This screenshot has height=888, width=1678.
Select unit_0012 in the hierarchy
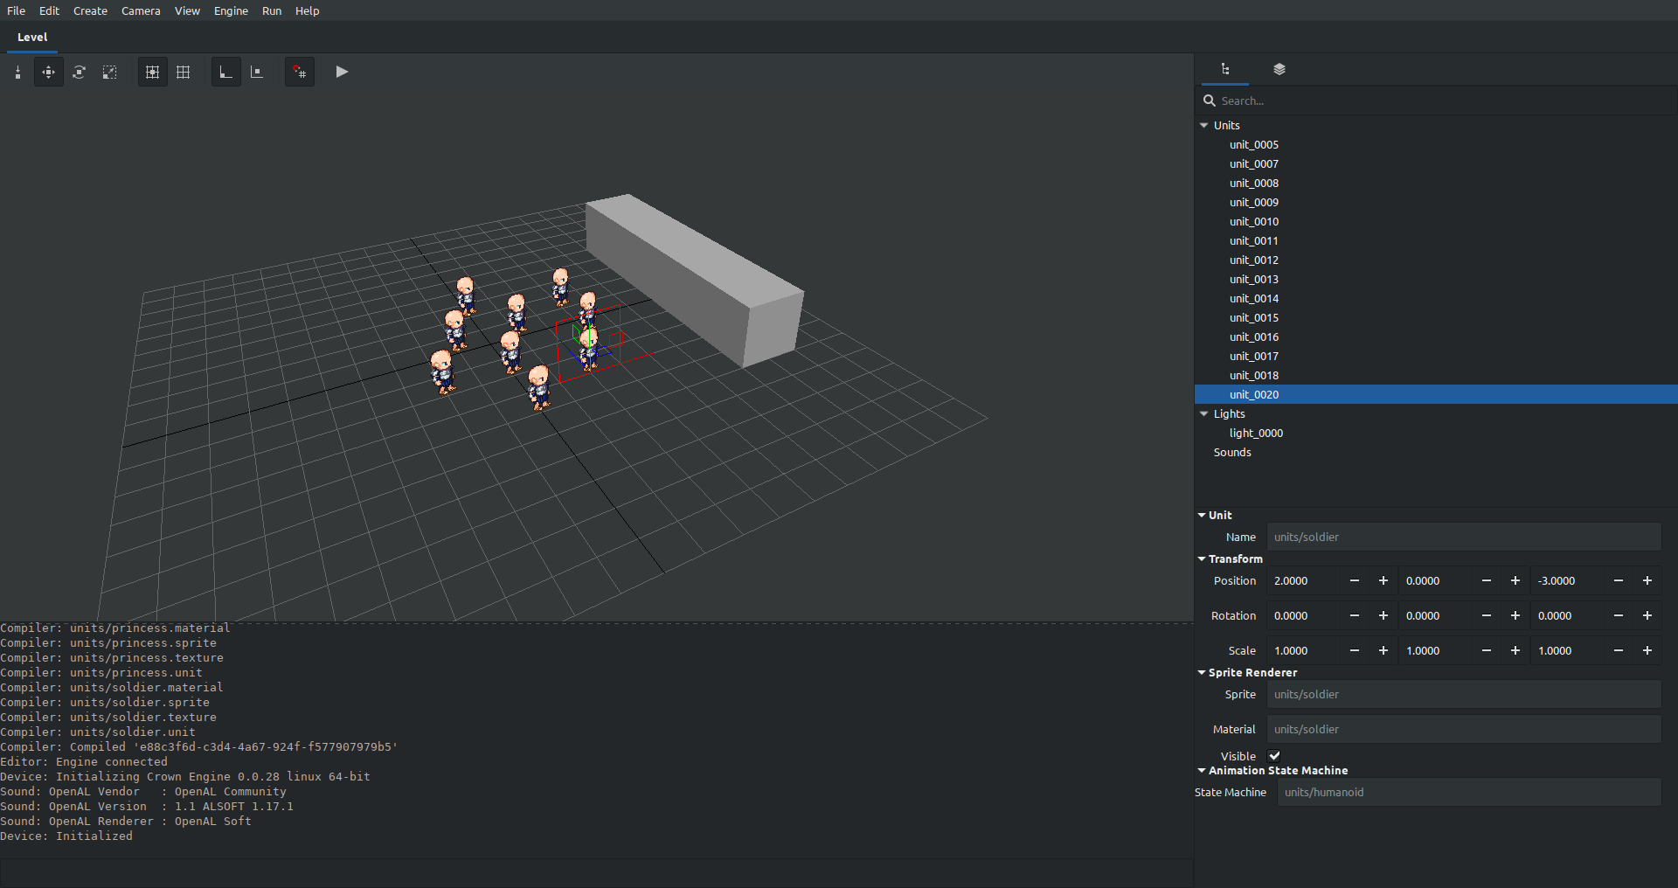click(x=1253, y=260)
